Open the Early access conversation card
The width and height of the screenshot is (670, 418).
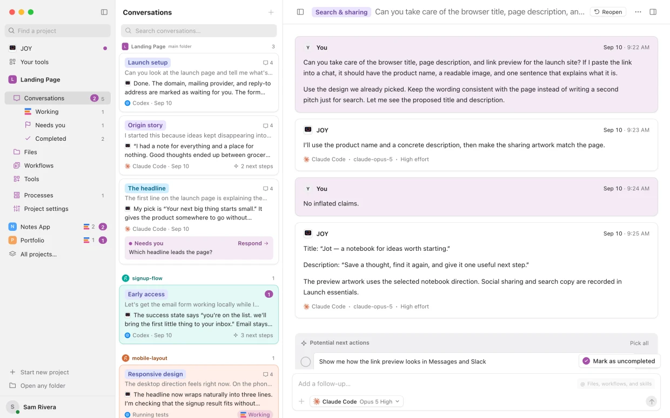pyautogui.click(x=199, y=314)
